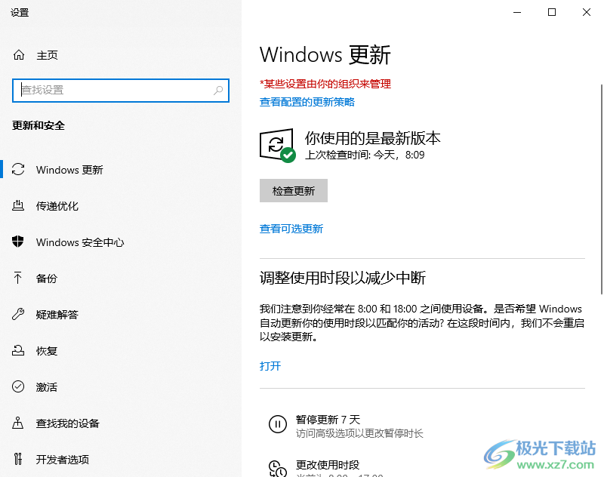Click the 检查更新 button
The height and width of the screenshot is (477, 604).
point(294,190)
